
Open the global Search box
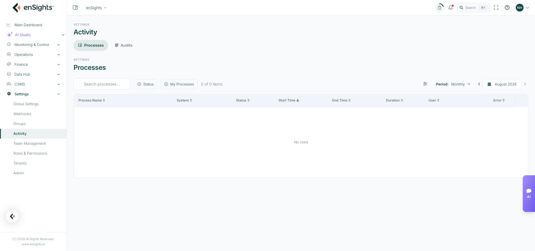coord(473,7)
